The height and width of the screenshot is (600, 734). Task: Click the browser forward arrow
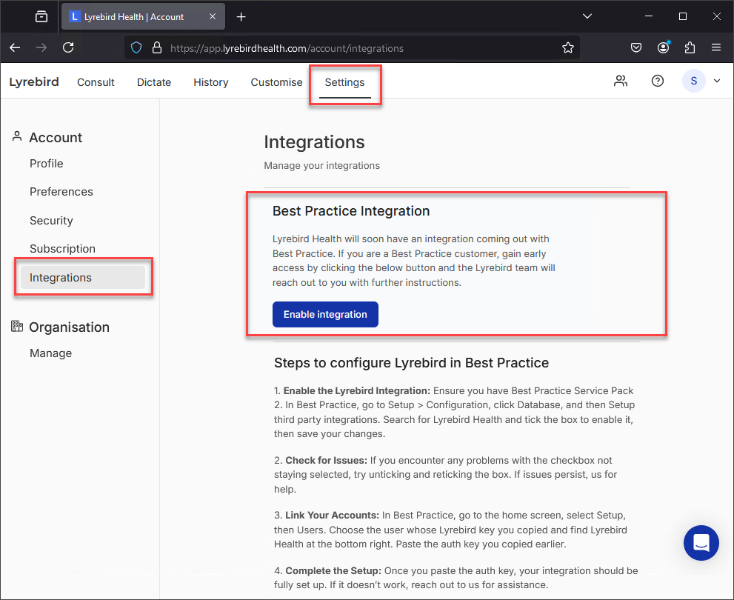tap(41, 47)
